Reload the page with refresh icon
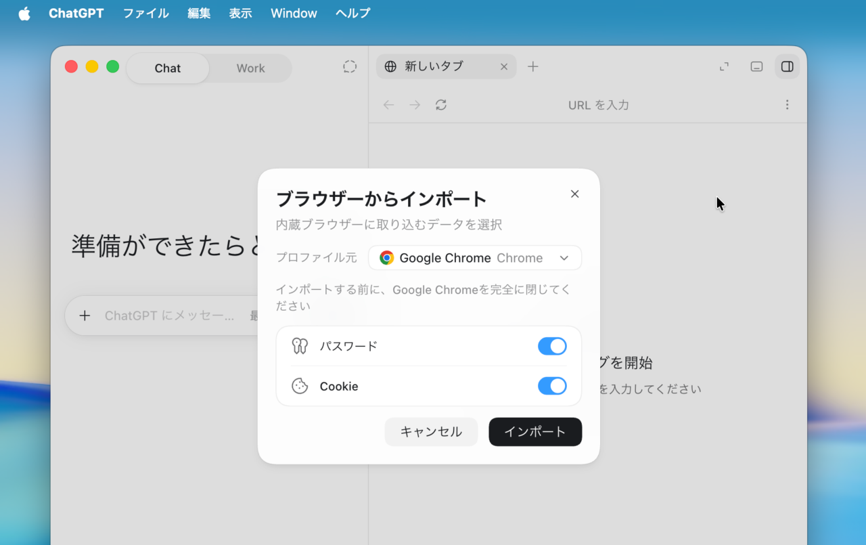 tap(441, 105)
